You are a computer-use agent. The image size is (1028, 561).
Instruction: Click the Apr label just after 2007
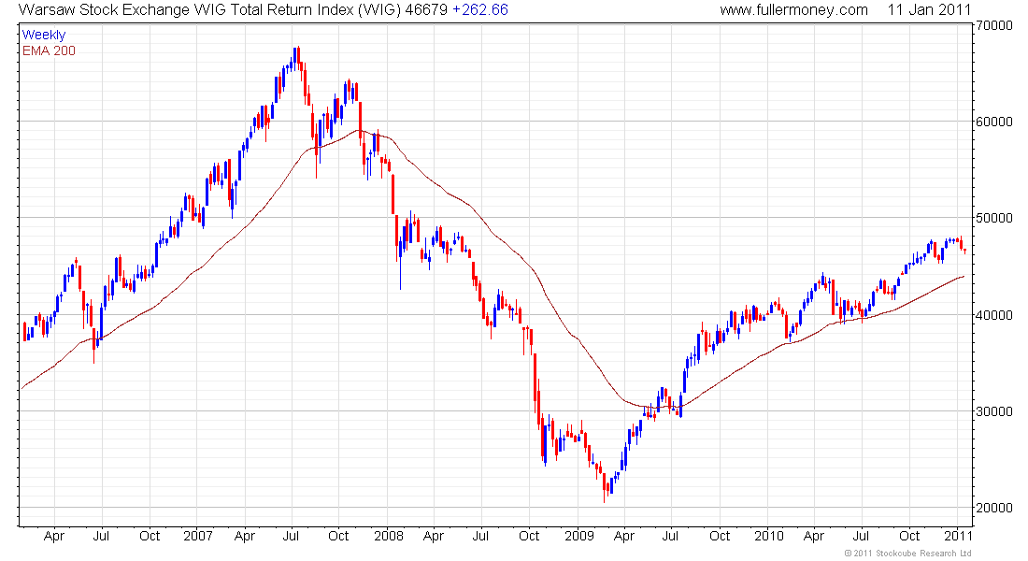245,537
